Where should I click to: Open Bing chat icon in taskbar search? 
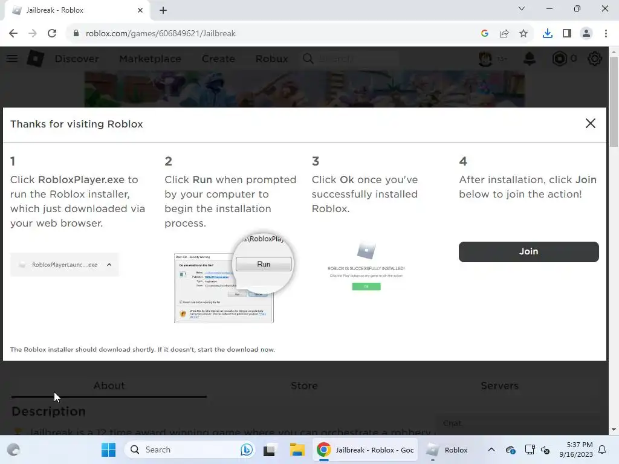[247, 449]
